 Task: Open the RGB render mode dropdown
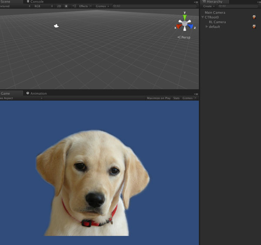click(x=43, y=6)
